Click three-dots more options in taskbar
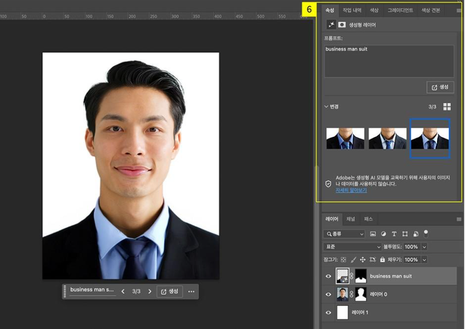Screen dimensions: 465x329 [191, 291]
